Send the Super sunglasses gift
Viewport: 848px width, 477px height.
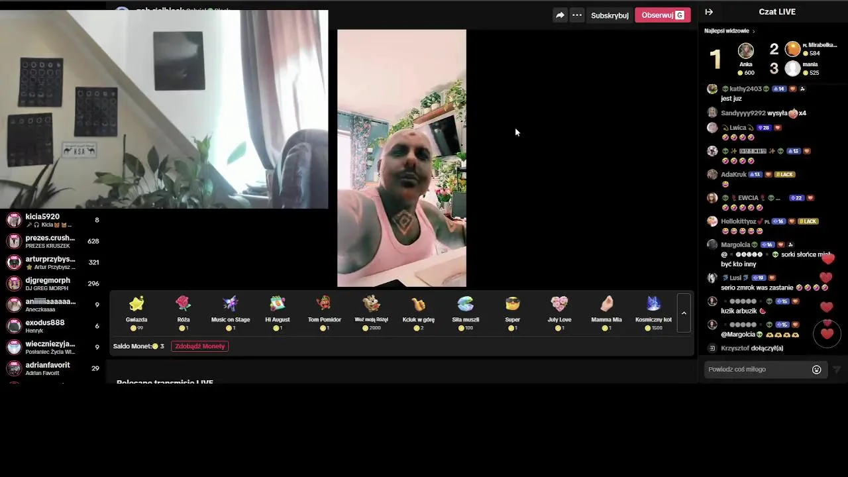pos(512,313)
